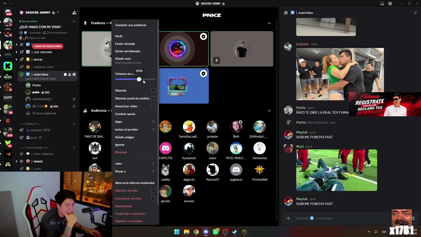Viewport: 421px width, 237px height.
Task: Open the La Isla server icon
Action: coord(8,76)
